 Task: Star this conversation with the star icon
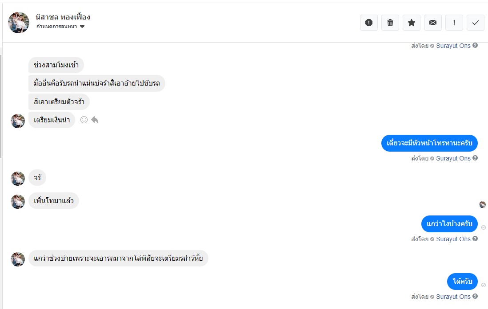coord(412,23)
